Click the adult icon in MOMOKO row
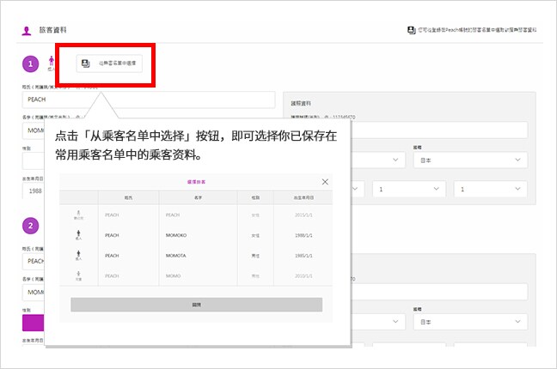The width and height of the screenshot is (557, 369). pos(78,233)
